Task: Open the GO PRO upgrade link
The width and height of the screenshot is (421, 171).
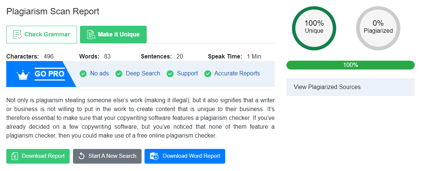Action: point(49,74)
